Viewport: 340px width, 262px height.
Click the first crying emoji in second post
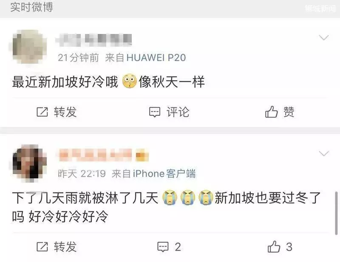click(x=170, y=197)
